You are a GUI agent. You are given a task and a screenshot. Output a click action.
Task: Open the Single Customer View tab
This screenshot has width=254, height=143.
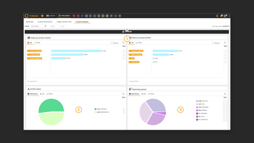click(x=64, y=22)
